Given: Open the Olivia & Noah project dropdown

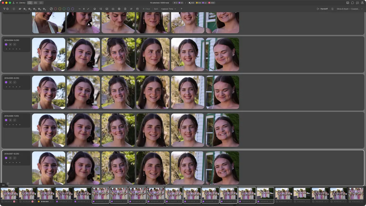Looking at the screenshot, I should tap(350, 9).
